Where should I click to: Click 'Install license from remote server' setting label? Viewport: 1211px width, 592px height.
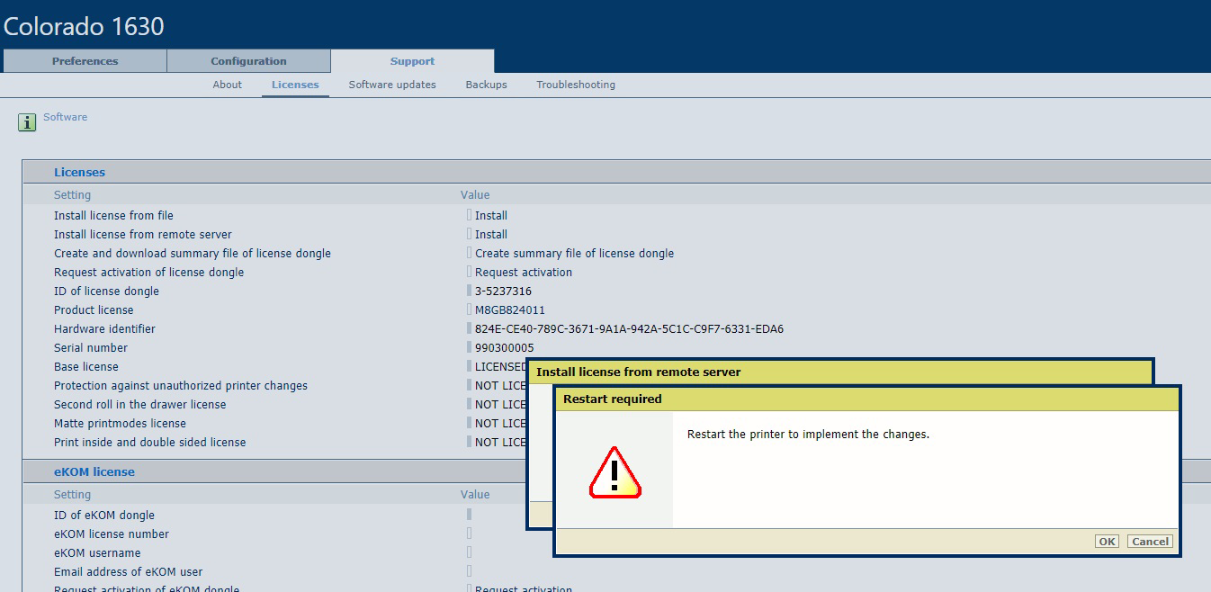point(143,234)
